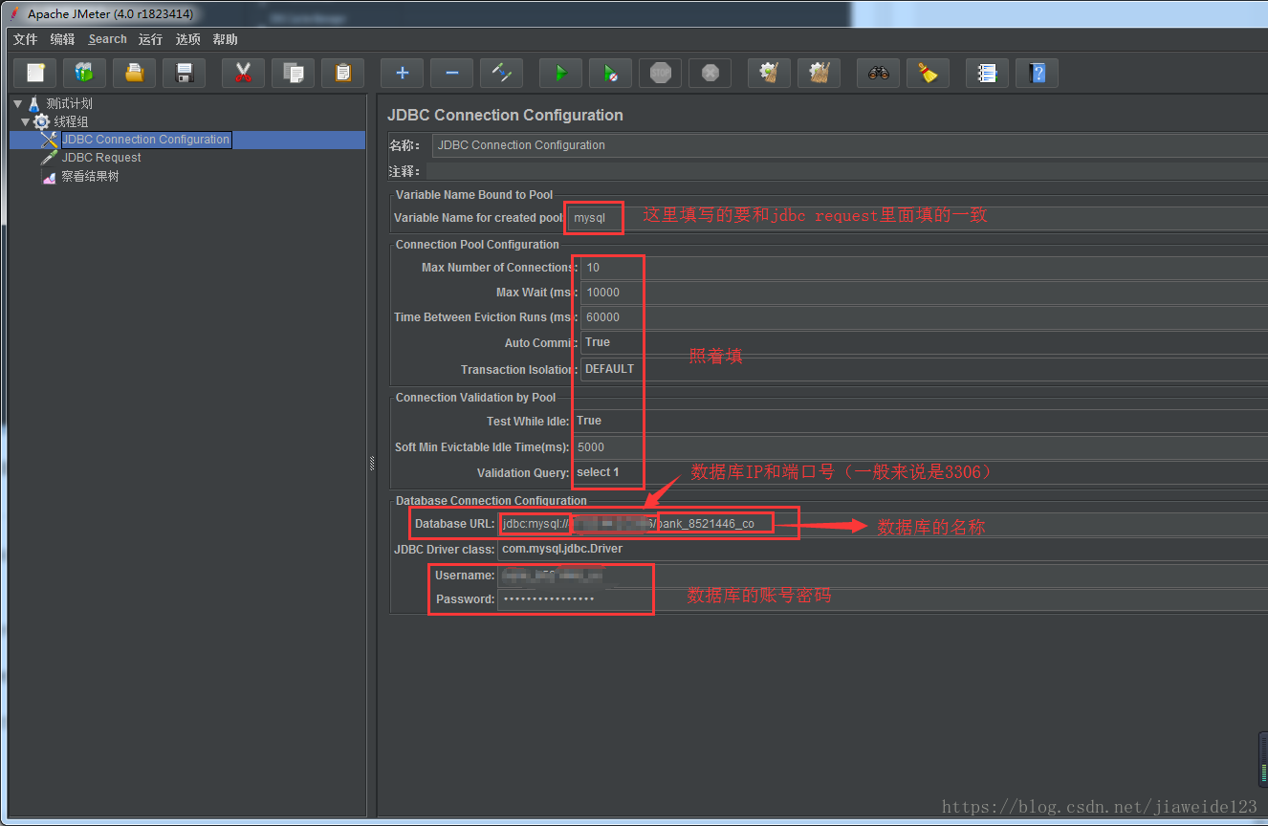Click the Database URL input field
The width and height of the screenshot is (1268, 826).
click(x=883, y=524)
